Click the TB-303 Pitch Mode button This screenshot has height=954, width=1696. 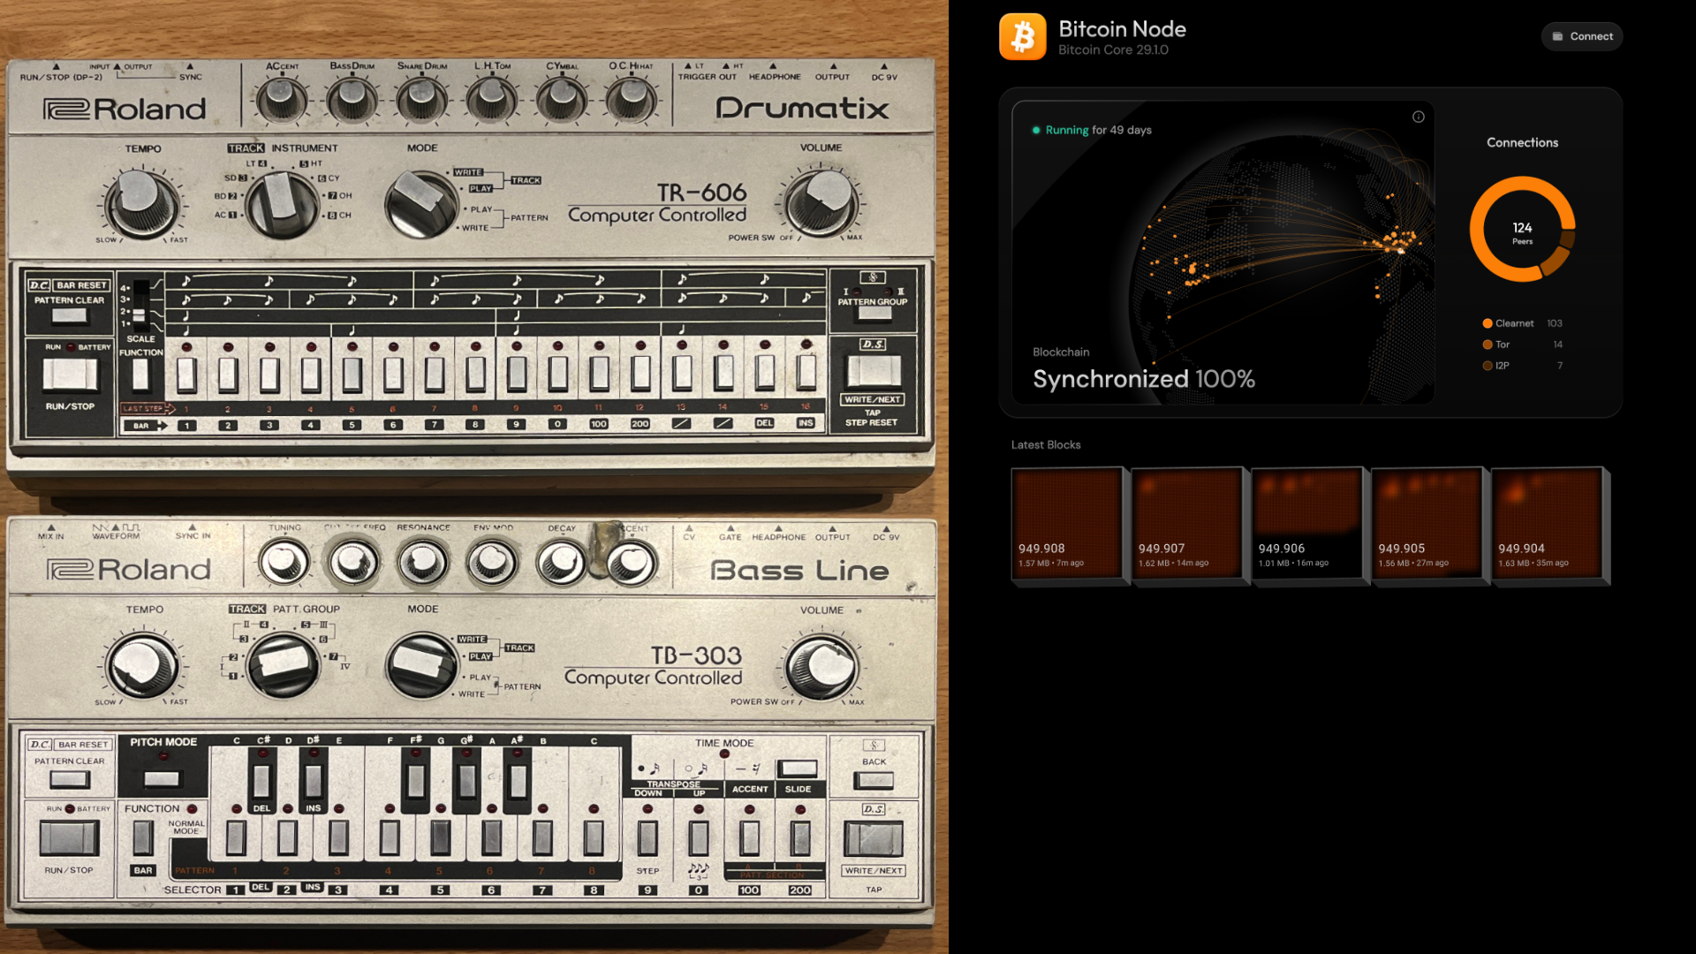pyautogui.click(x=162, y=778)
